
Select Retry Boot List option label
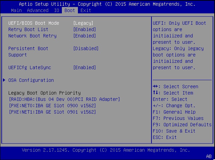(28, 29)
